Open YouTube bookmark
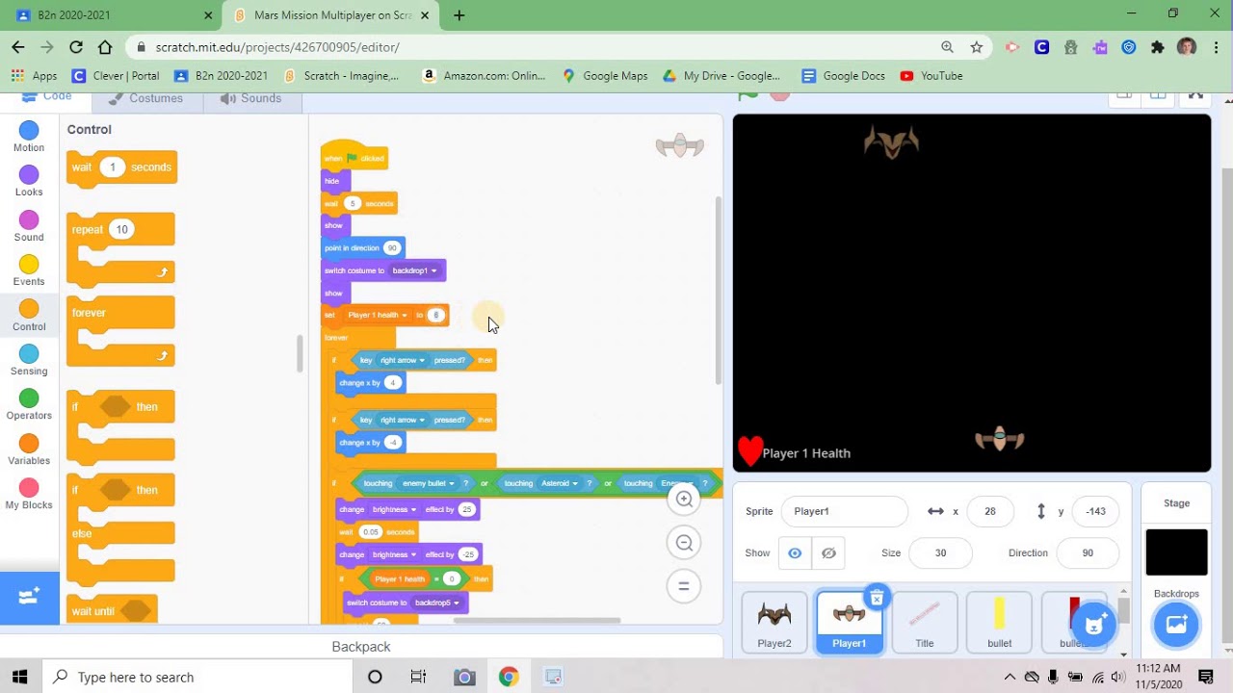This screenshot has height=693, width=1233. pos(931,76)
